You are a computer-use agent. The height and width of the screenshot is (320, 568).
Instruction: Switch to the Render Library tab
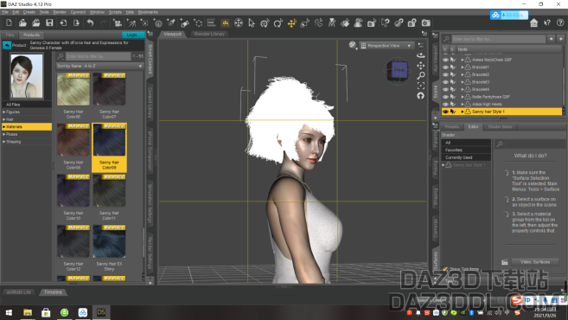click(x=209, y=34)
